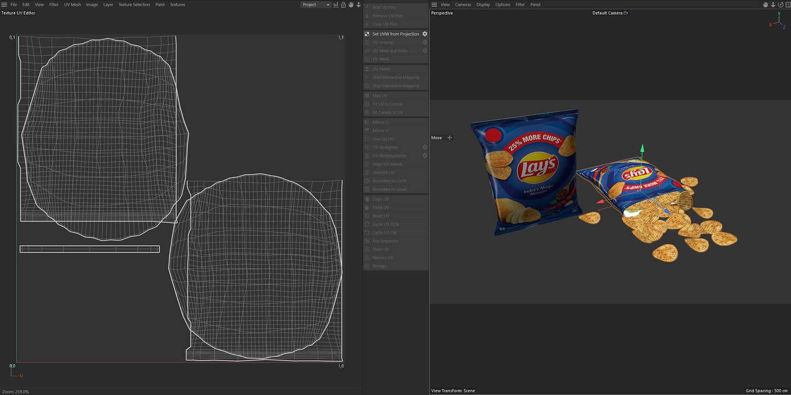Image resolution: width=791 pixels, height=395 pixels.
Task: Click the Fit UV to Canvas command
Action: [x=395, y=104]
